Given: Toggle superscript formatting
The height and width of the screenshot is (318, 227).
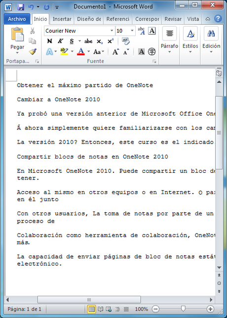Looking at the screenshot, I should (x=111, y=41).
